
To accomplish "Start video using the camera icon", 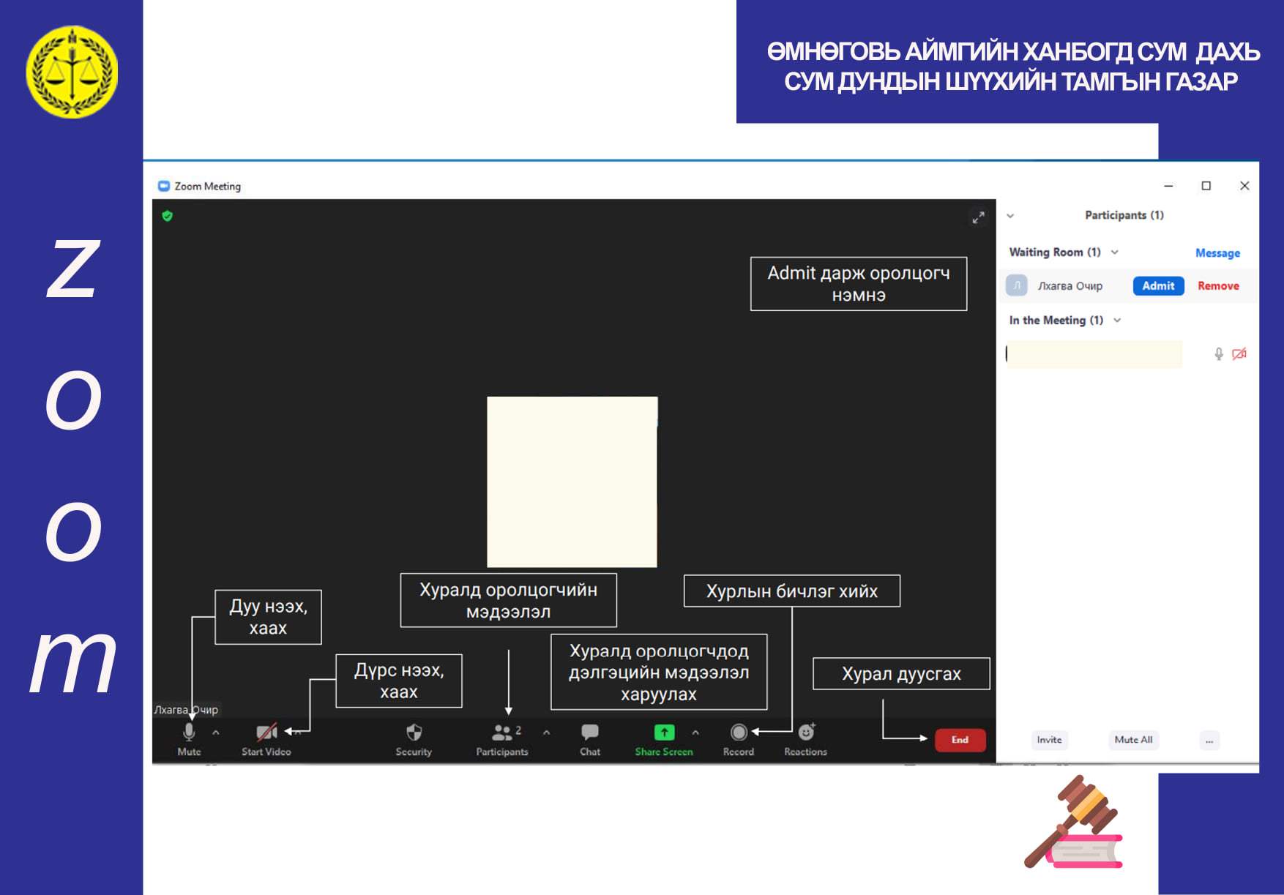I will [266, 733].
